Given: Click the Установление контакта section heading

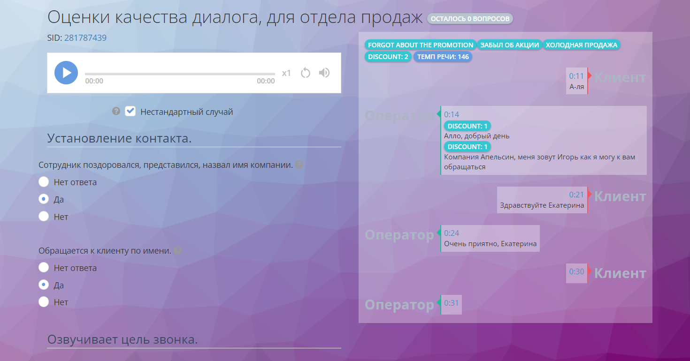Looking at the screenshot, I should pos(119,138).
